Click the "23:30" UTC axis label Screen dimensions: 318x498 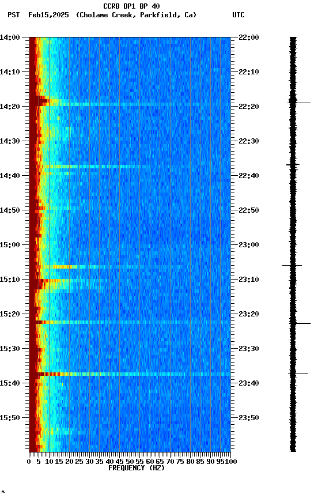(249, 349)
